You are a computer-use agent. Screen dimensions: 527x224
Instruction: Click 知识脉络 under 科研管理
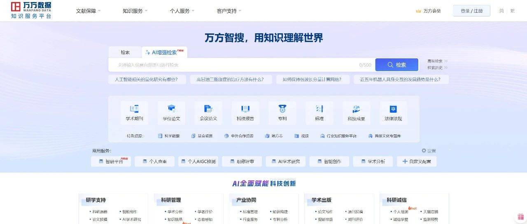pyautogui.click(x=175, y=219)
